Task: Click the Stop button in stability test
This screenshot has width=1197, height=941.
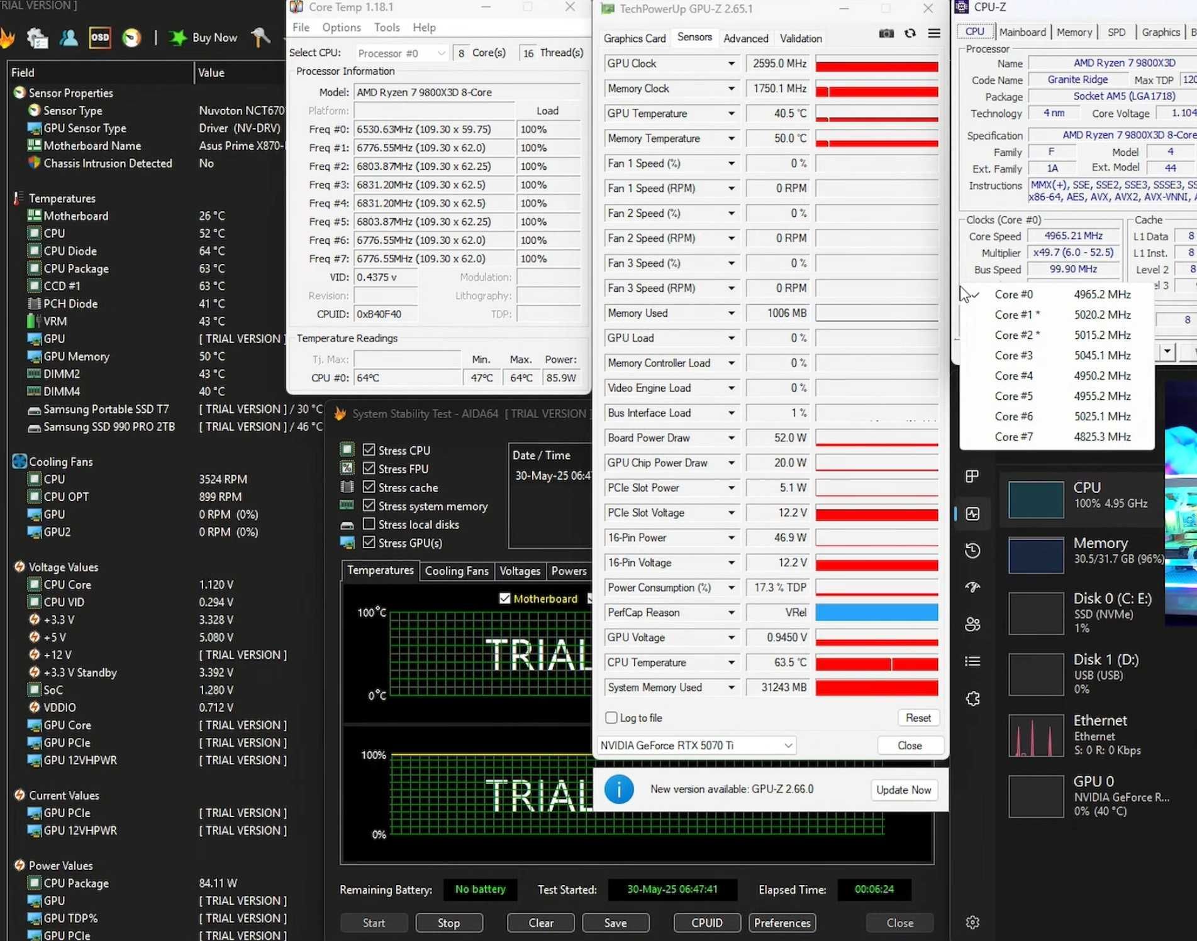Action: (x=448, y=923)
